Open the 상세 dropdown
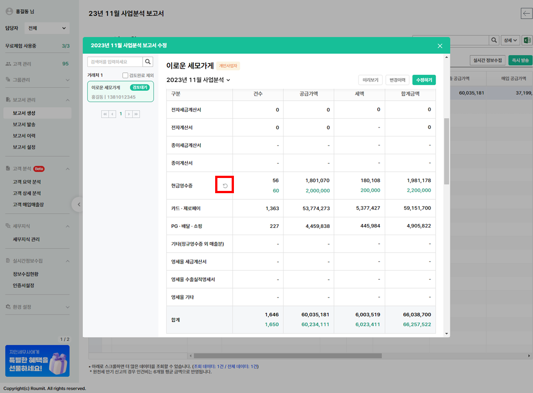Viewport: 533px width, 393px height. [510, 41]
